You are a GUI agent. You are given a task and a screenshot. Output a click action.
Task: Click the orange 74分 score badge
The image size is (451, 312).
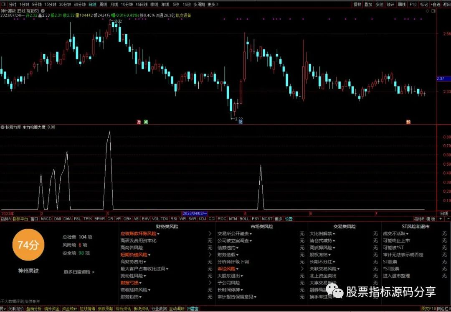coord(28,245)
